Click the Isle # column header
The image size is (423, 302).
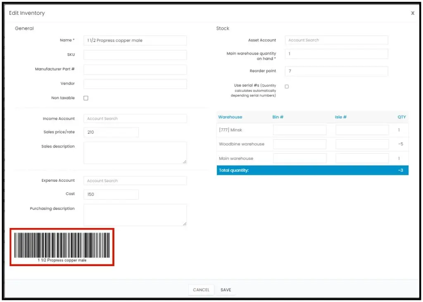pyautogui.click(x=340, y=117)
